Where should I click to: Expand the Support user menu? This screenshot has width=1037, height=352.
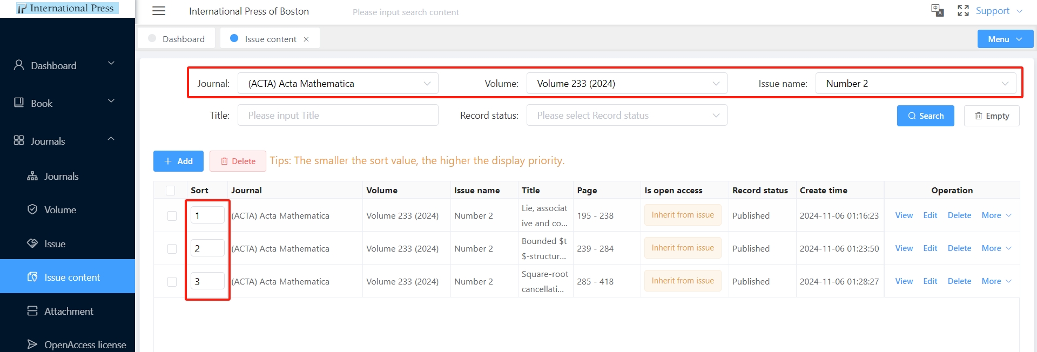[x=999, y=11]
